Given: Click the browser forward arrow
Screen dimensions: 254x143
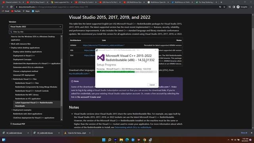Looking at the screenshot, I should click(x=7, y=7).
